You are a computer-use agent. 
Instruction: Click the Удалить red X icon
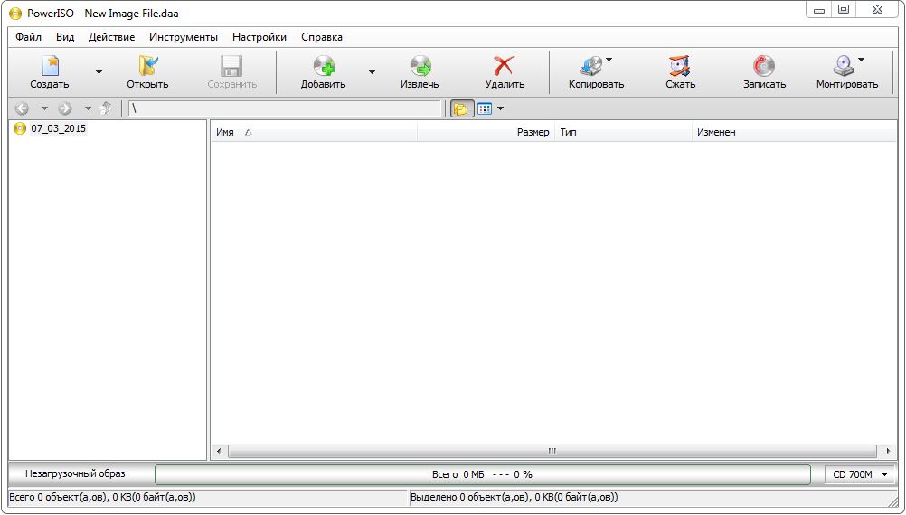(x=505, y=66)
